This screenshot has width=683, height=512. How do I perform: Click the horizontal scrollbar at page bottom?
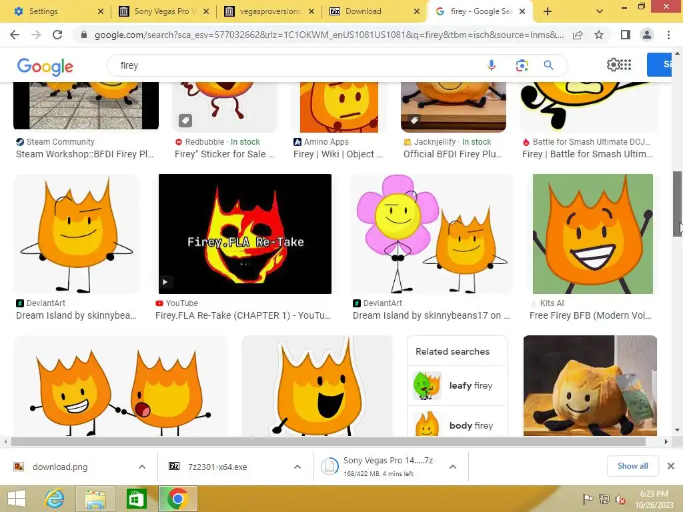pos(328,441)
